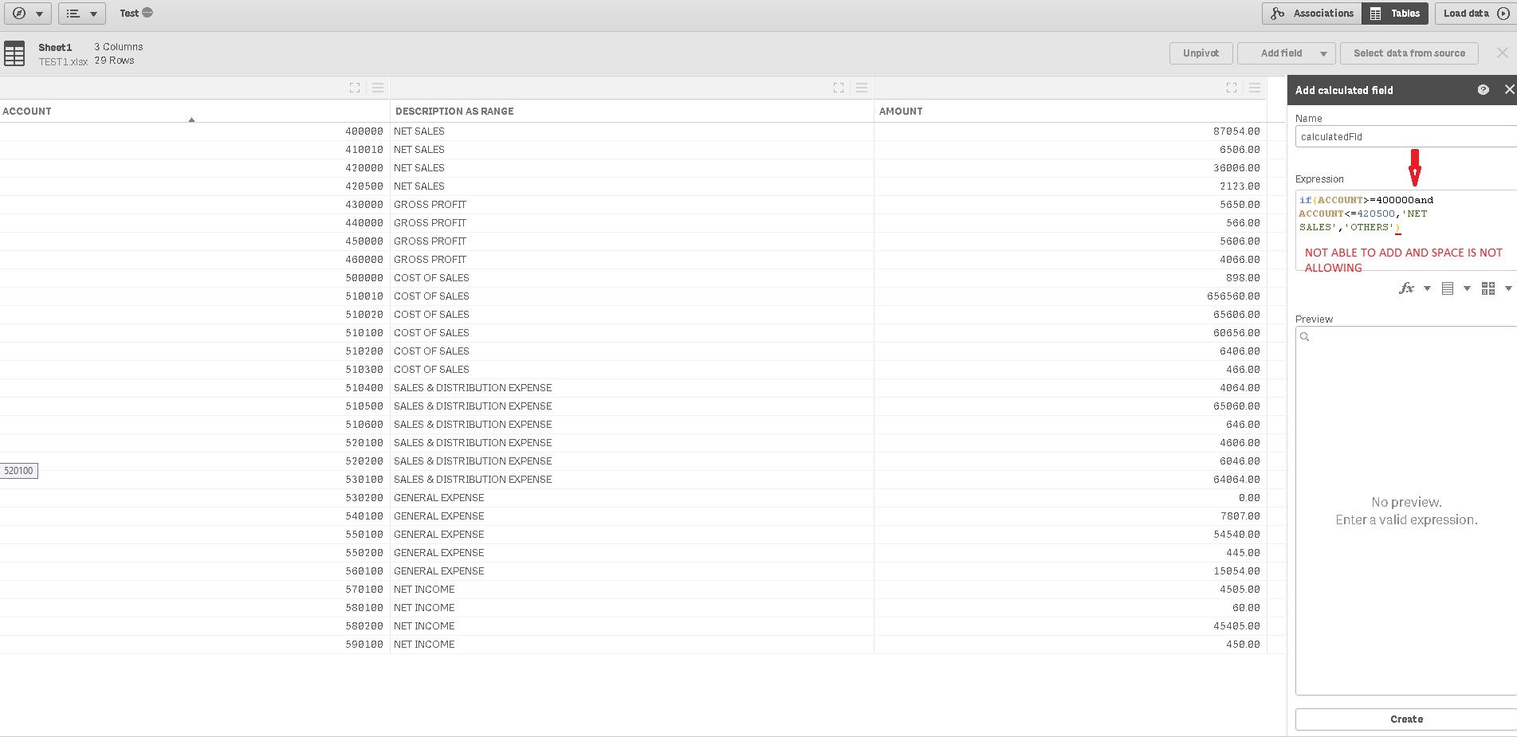This screenshot has height=737, width=1517.
Task: Click SALES & DISTRIBUTION EXPENSE in row 510400
Action: pos(473,388)
